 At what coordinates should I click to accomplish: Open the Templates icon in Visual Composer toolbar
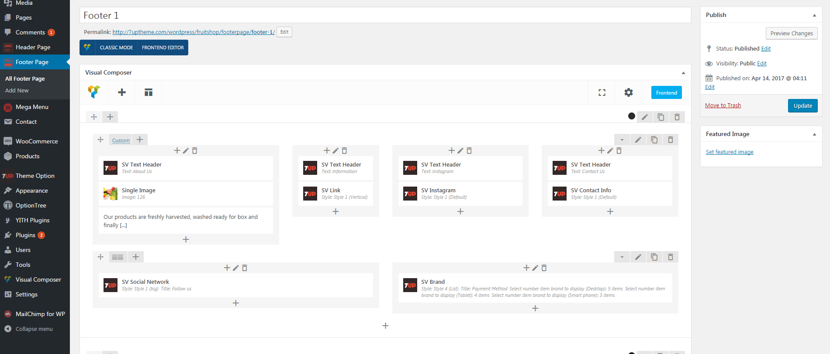(149, 92)
